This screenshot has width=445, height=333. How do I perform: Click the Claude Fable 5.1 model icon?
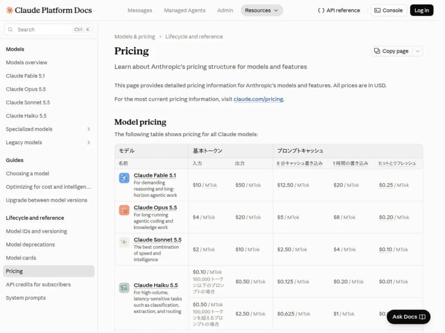tap(124, 178)
